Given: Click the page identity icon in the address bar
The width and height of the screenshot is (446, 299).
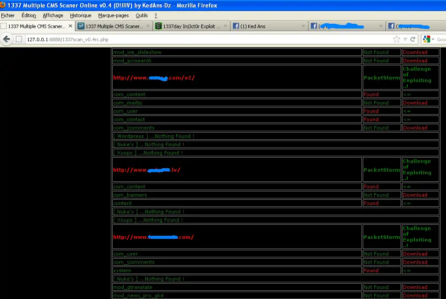Looking at the screenshot, I should [x=19, y=40].
